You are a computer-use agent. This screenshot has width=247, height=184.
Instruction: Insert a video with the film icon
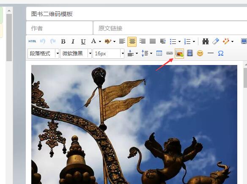coord(190,53)
